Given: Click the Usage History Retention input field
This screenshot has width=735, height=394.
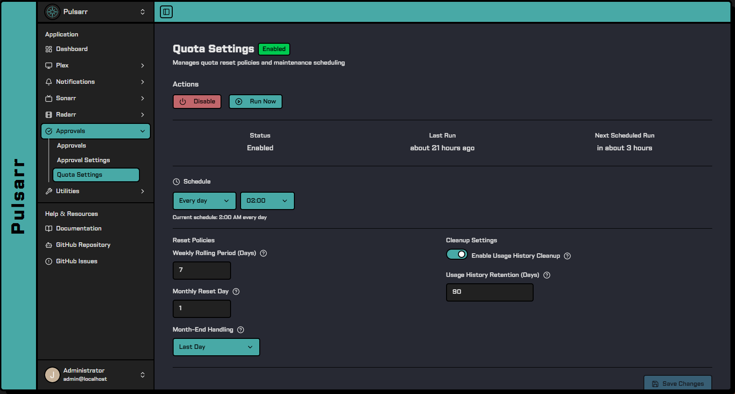Looking at the screenshot, I should tap(490, 292).
